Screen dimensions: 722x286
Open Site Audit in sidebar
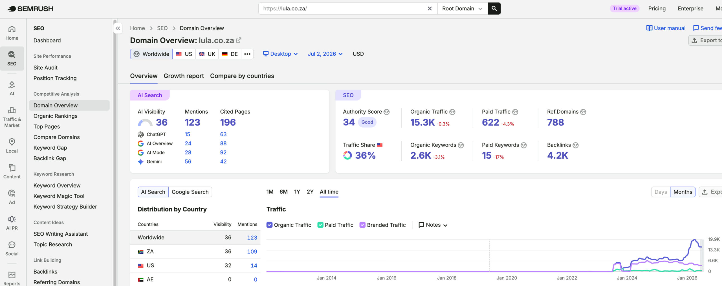coord(45,67)
